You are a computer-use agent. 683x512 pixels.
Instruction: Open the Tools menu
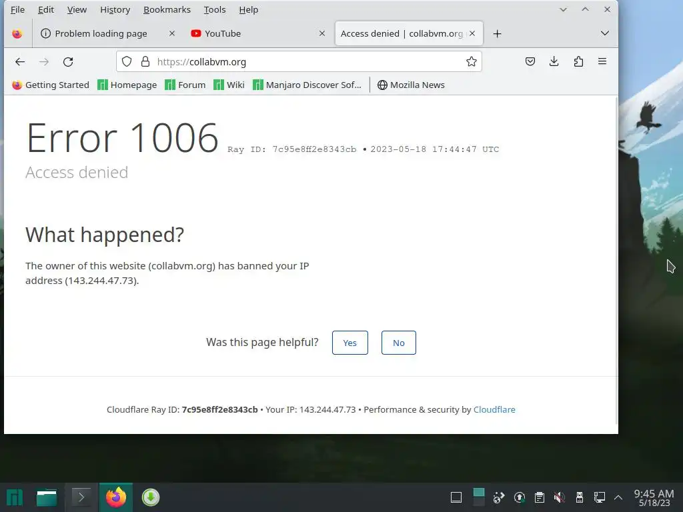(x=215, y=9)
